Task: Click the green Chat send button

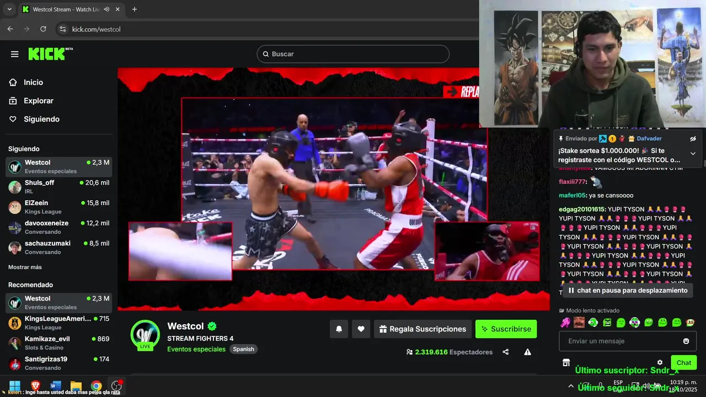Action: point(684,362)
